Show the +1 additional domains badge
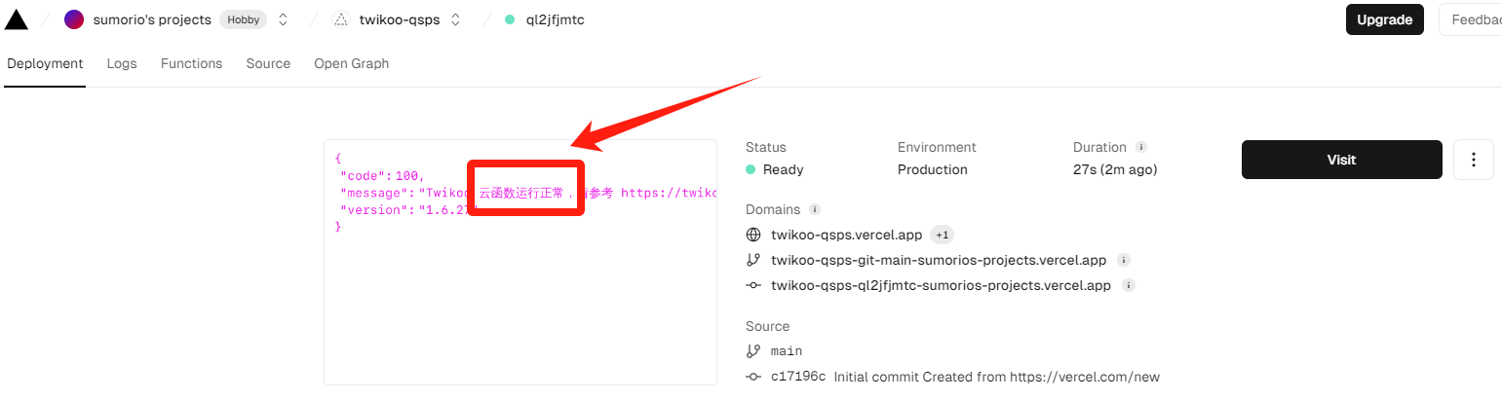1502x400 pixels. click(x=942, y=235)
